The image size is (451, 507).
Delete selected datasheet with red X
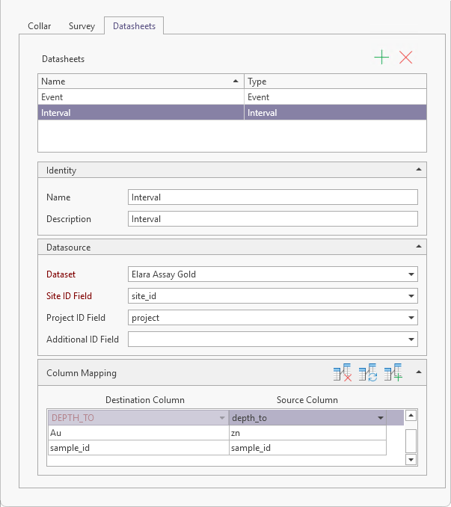pyautogui.click(x=406, y=58)
